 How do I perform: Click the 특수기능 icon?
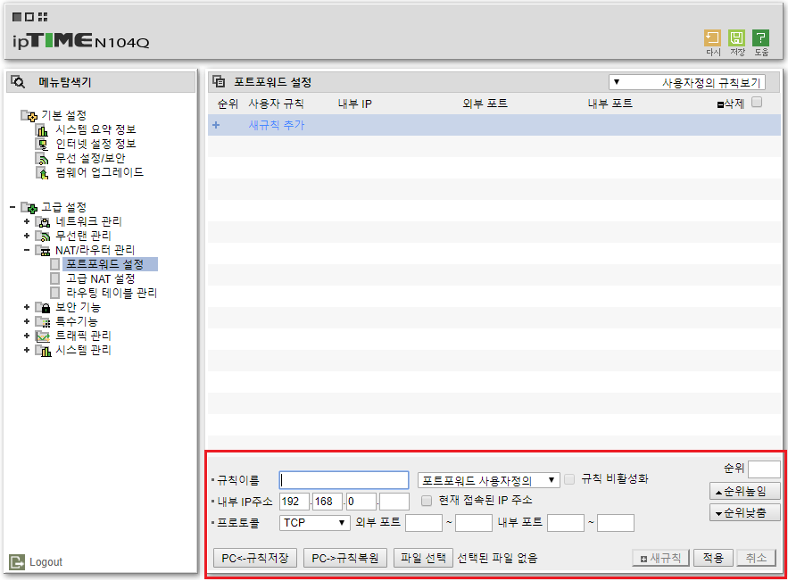(43, 321)
